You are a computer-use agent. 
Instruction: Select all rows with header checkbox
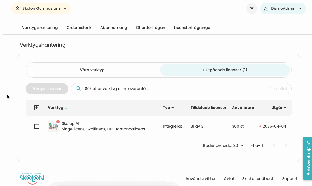pos(37,108)
